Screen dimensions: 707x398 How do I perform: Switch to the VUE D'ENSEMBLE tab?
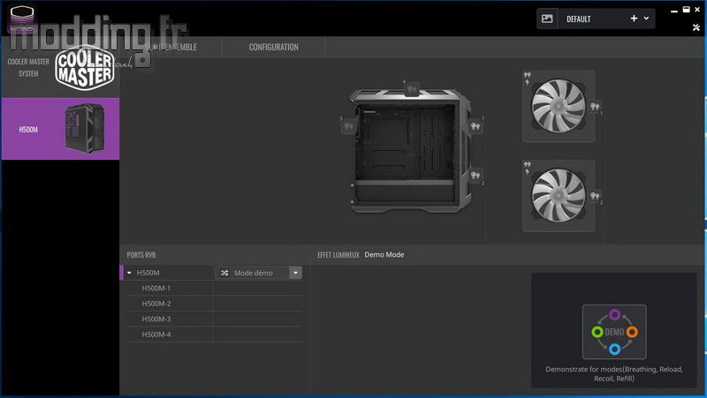coord(171,47)
